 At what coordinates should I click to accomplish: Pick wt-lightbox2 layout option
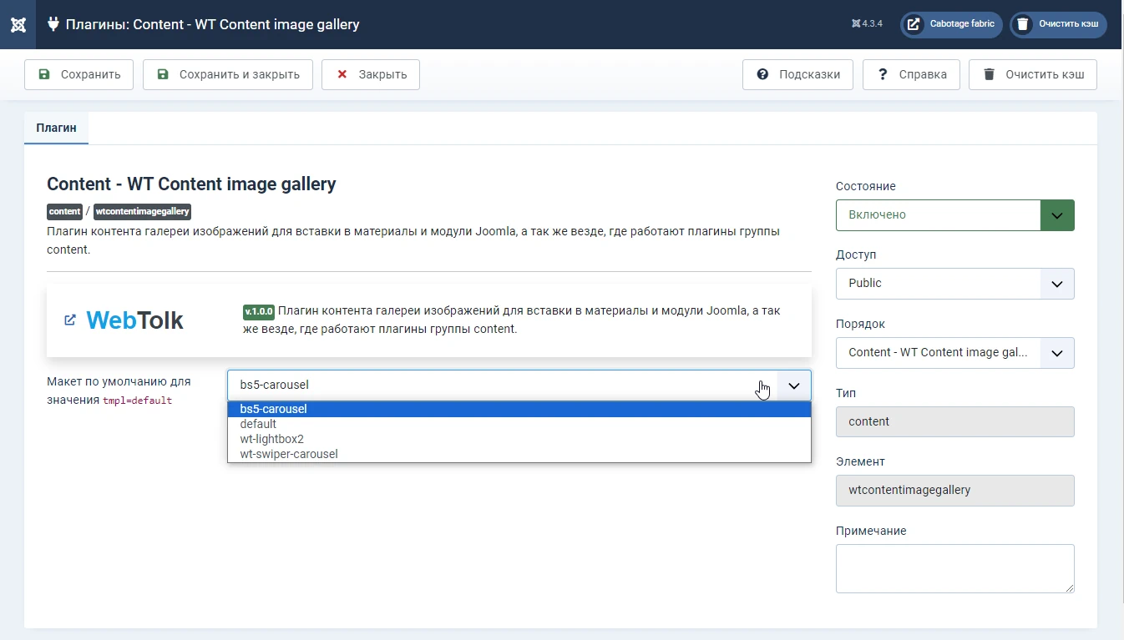(266, 439)
